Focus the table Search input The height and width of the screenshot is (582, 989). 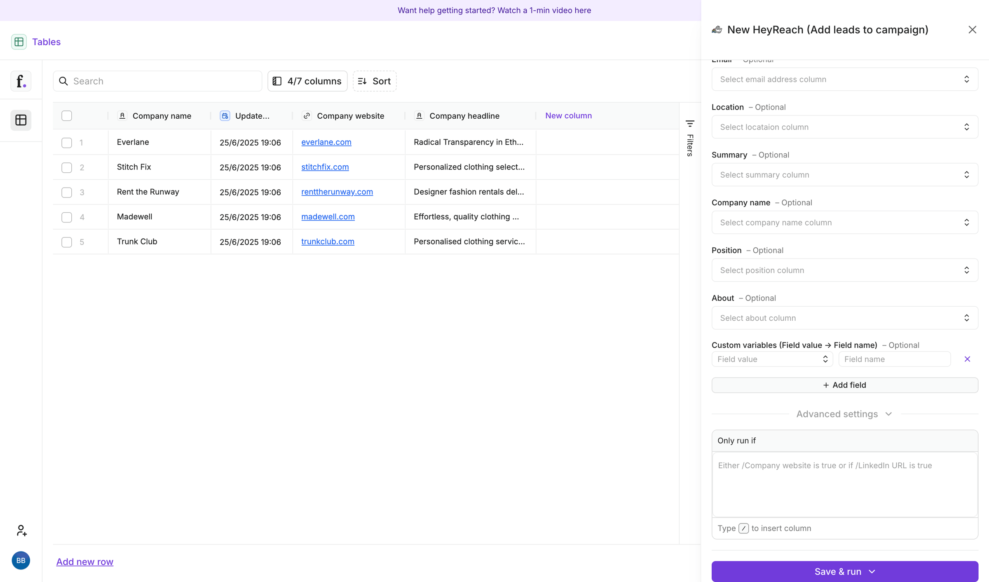pos(157,81)
